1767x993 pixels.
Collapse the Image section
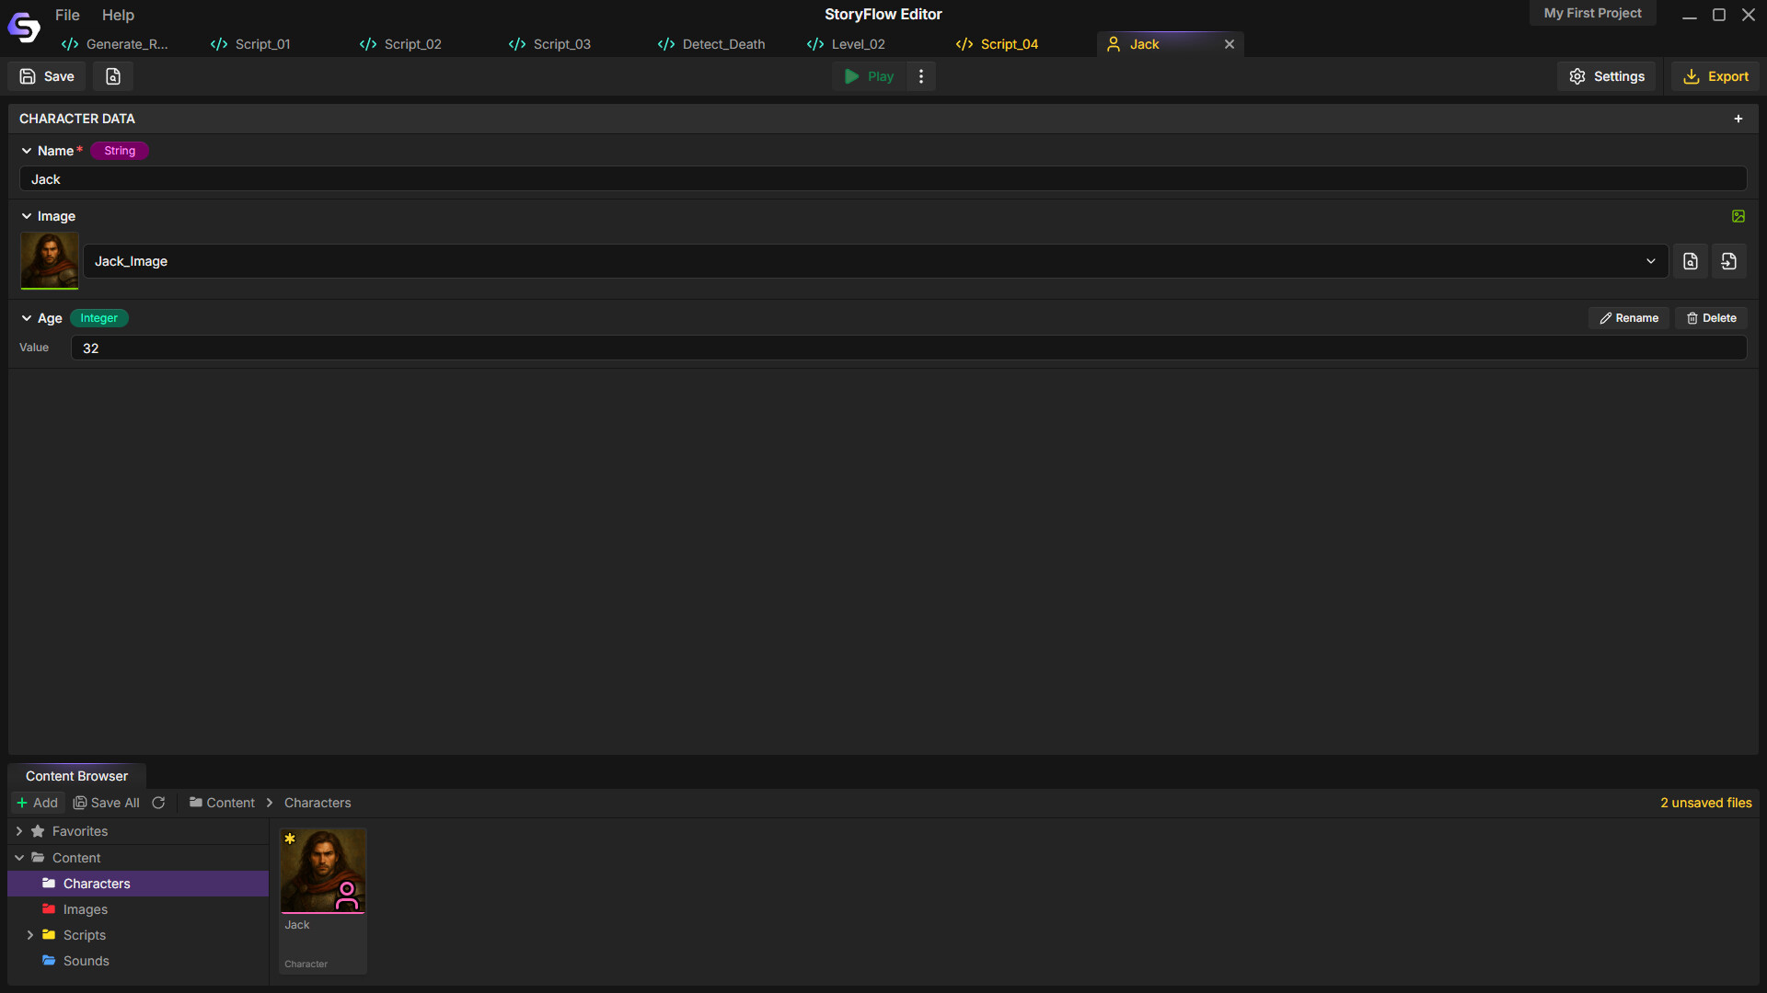26,216
